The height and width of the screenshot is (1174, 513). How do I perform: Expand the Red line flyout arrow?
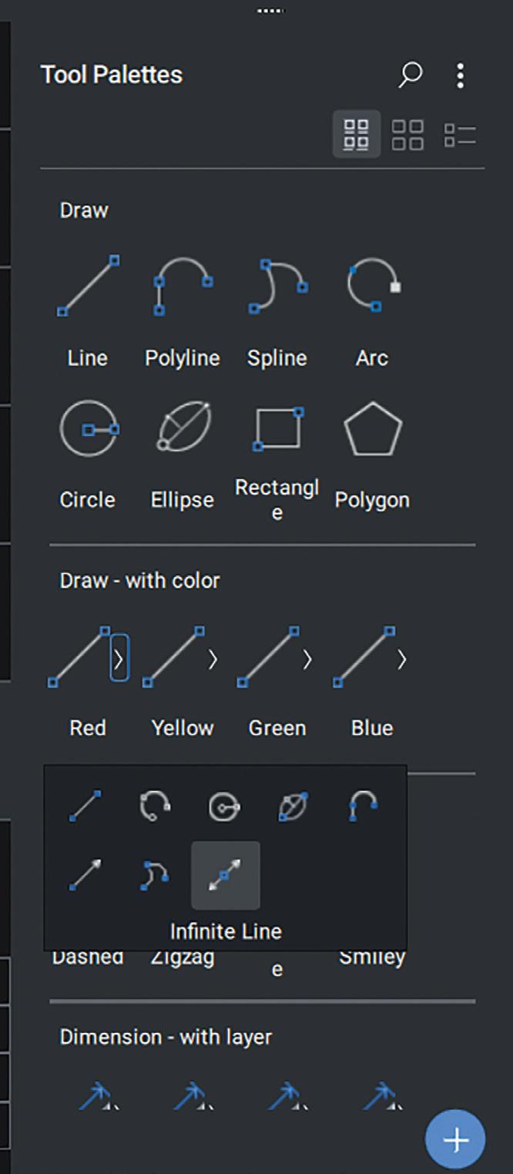tap(119, 659)
